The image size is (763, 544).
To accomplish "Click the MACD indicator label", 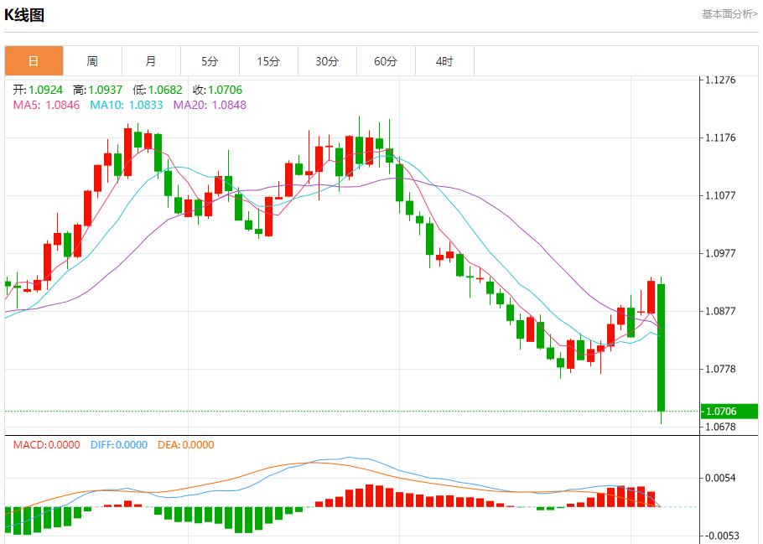I will [x=46, y=445].
